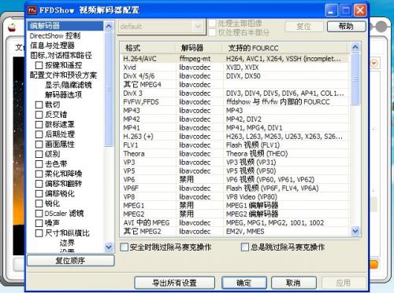Check the 噪声 filter box
Screen dimensions: 394x293
point(39,223)
